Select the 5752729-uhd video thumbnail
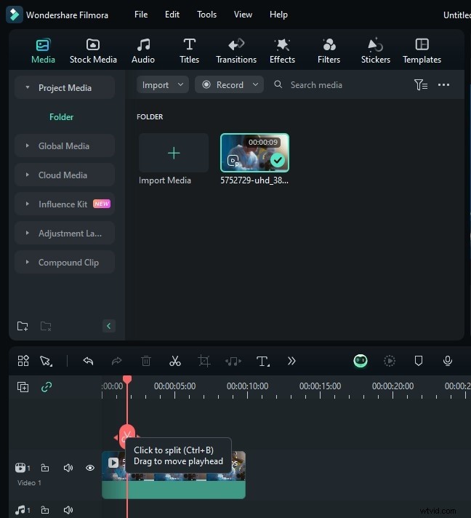 click(254, 153)
